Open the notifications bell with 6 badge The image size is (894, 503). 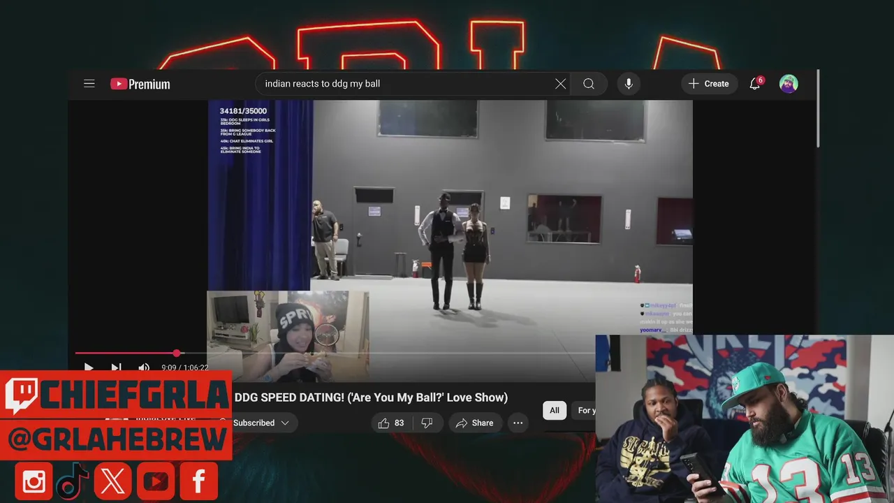[x=755, y=84]
